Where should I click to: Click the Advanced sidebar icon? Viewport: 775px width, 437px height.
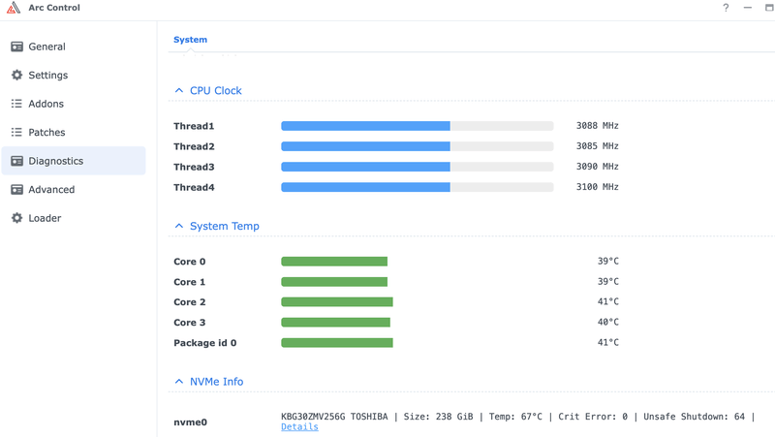pyautogui.click(x=16, y=189)
